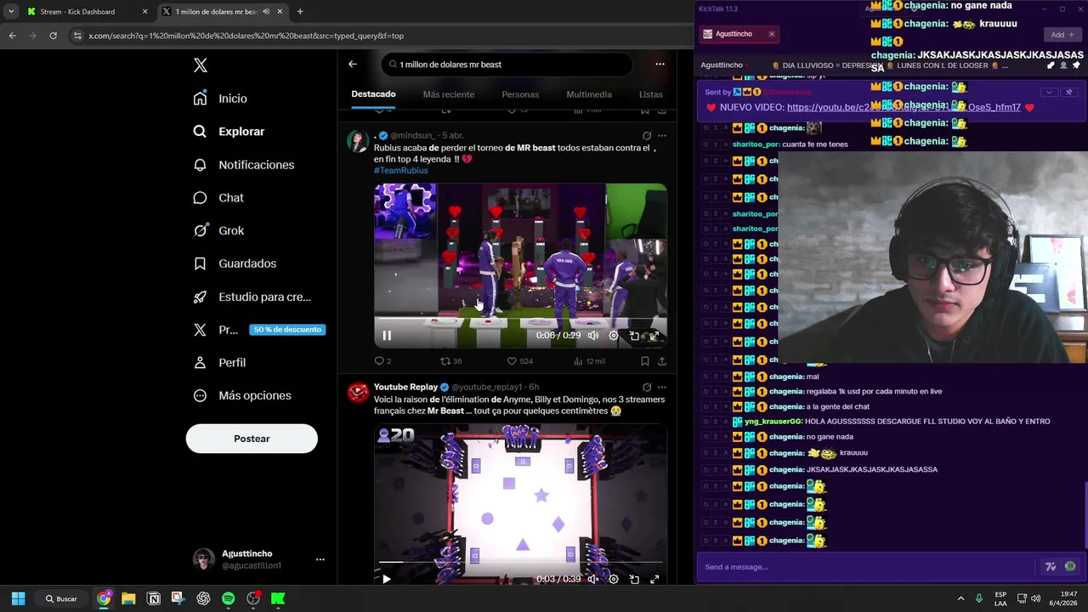The image size is (1088, 612).
Task: Open search options three-dot menu
Action: 660,64
